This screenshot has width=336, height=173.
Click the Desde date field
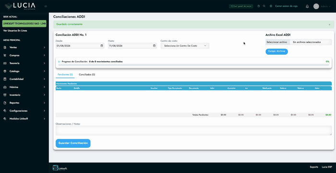click(80, 46)
